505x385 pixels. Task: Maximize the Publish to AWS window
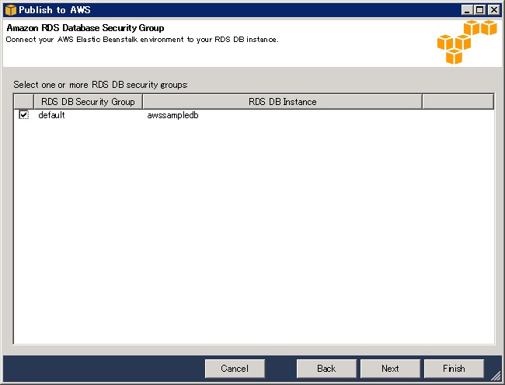pos(480,10)
